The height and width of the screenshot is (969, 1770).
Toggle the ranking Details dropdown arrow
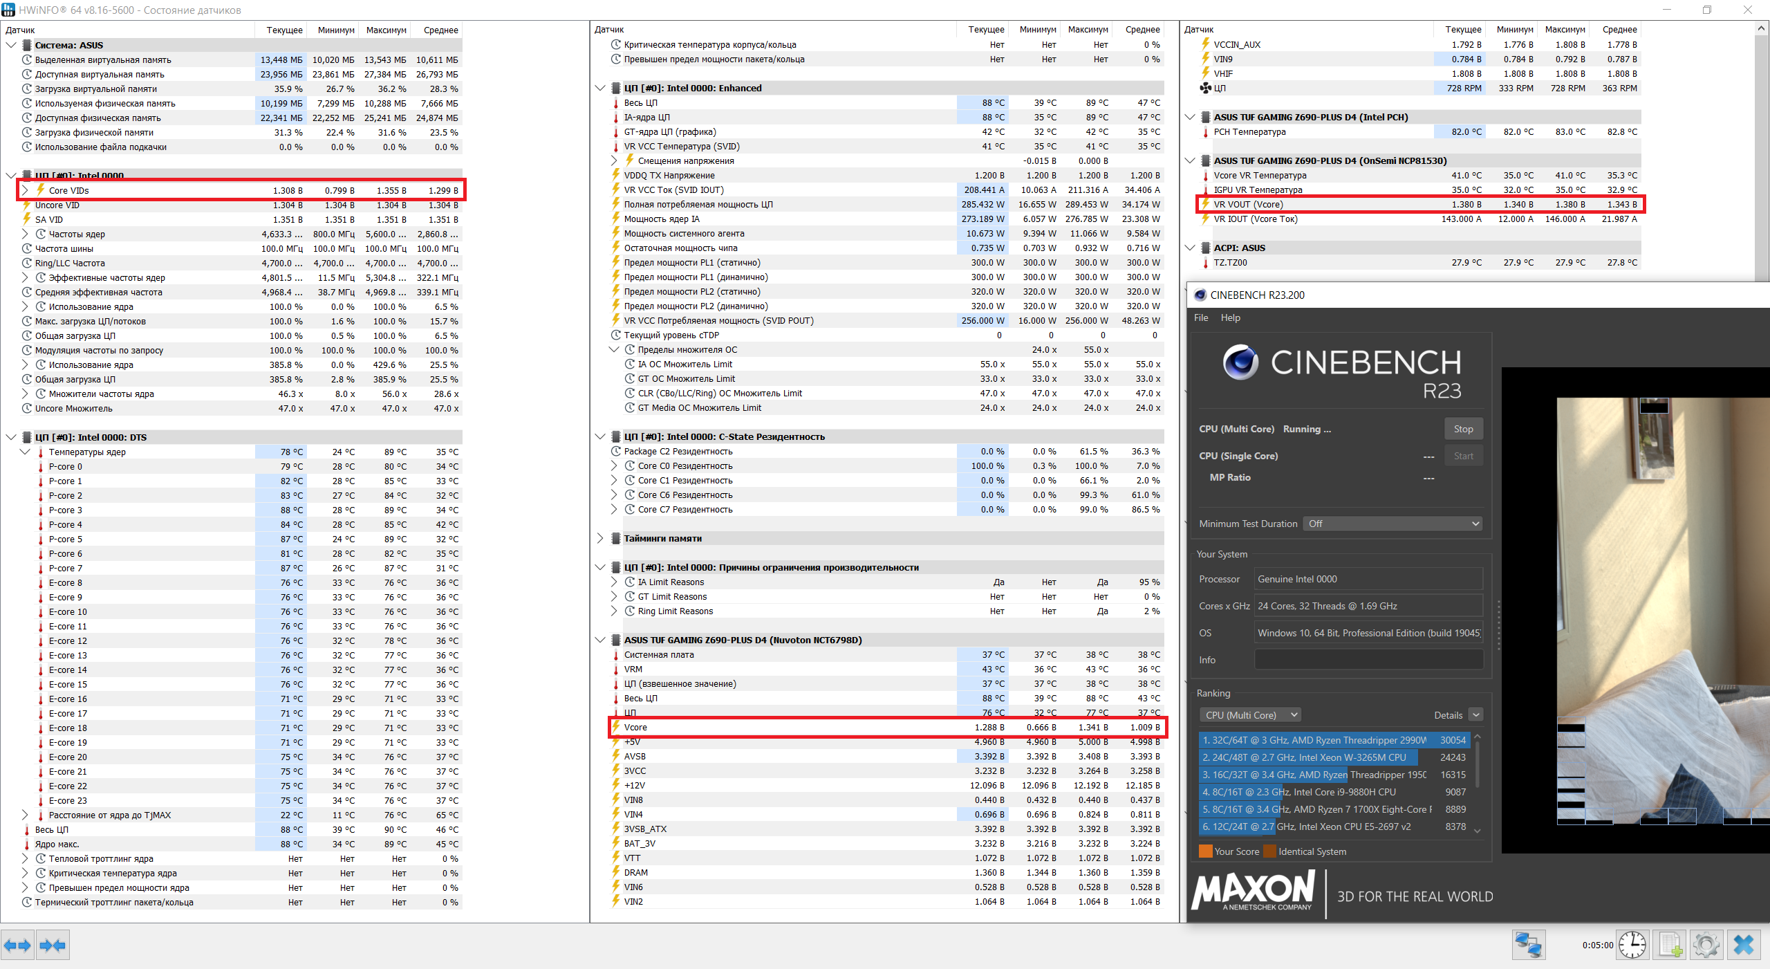coord(1475,714)
